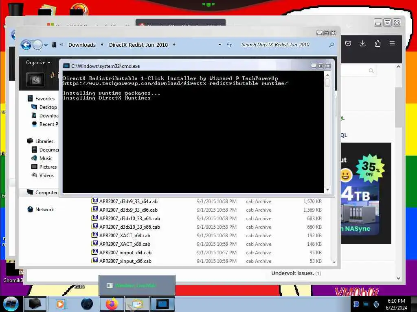Click cmd window scrollbar up arrow
Screen dimensions: 417x312
pyautogui.click(x=327, y=75)
